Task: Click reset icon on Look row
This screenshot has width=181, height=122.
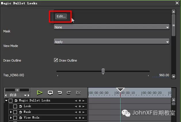Action: 20,106
